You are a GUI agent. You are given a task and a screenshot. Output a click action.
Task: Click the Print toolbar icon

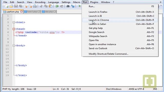coord(35,6)
